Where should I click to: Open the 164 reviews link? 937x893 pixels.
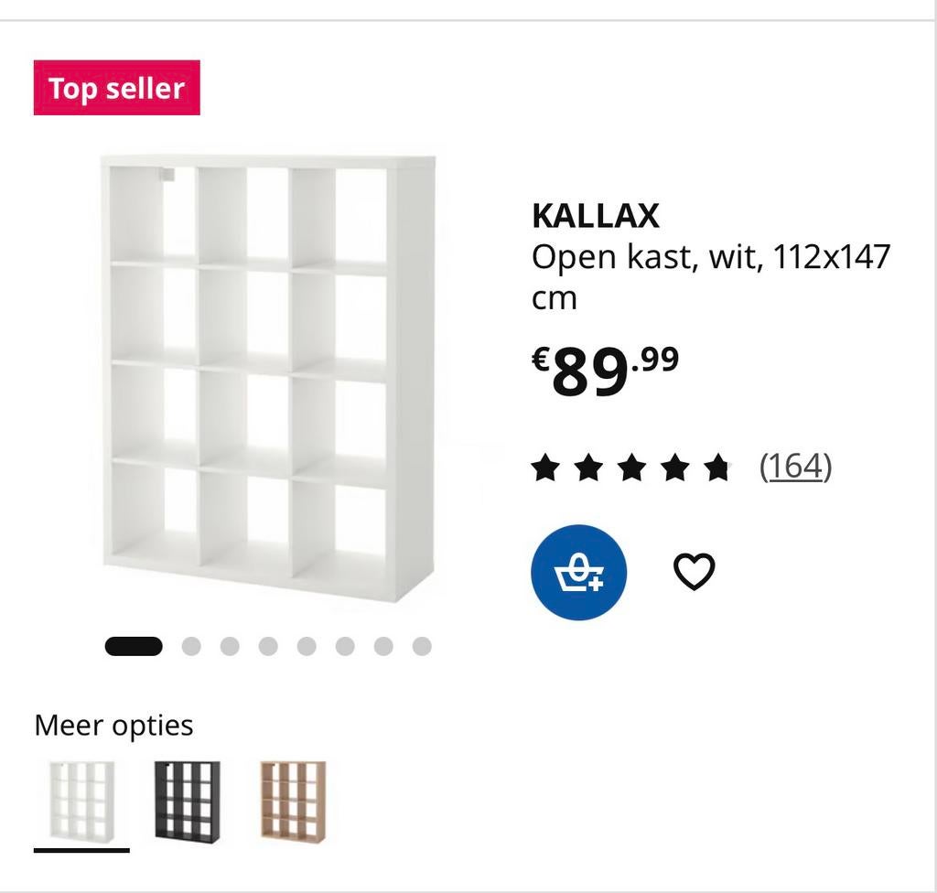coord(794,465)
